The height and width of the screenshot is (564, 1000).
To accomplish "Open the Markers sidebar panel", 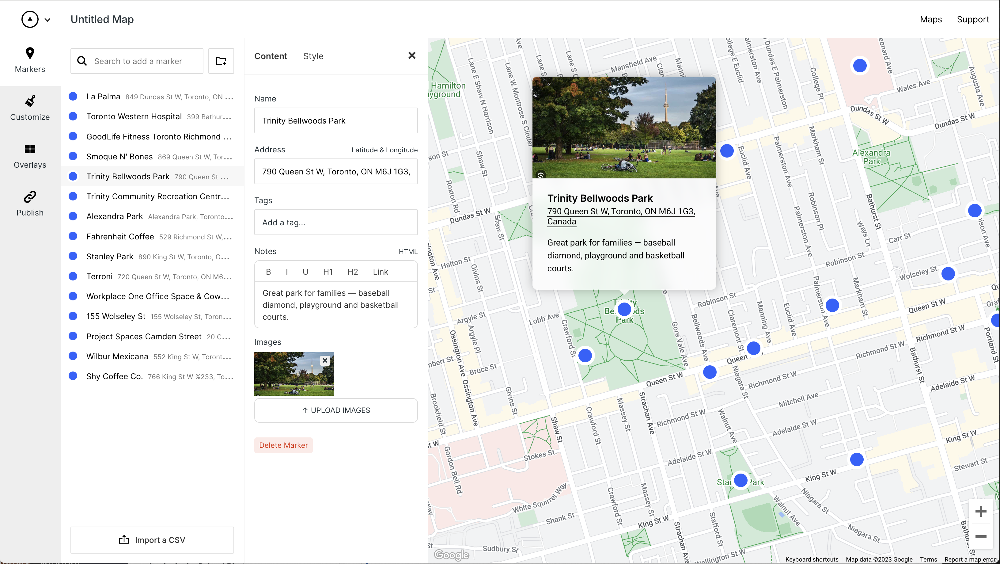I will tap(30, 61).
